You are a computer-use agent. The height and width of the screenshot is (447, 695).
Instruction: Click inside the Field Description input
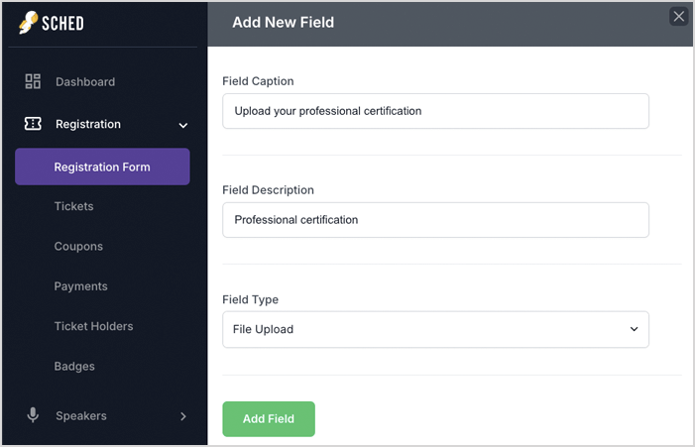pyautogui.click(x=435, y=220)
